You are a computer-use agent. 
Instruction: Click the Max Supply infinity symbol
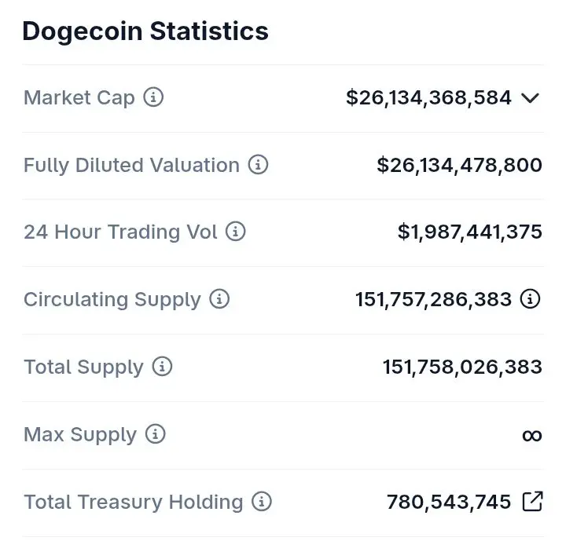click(x=532, y=435)
